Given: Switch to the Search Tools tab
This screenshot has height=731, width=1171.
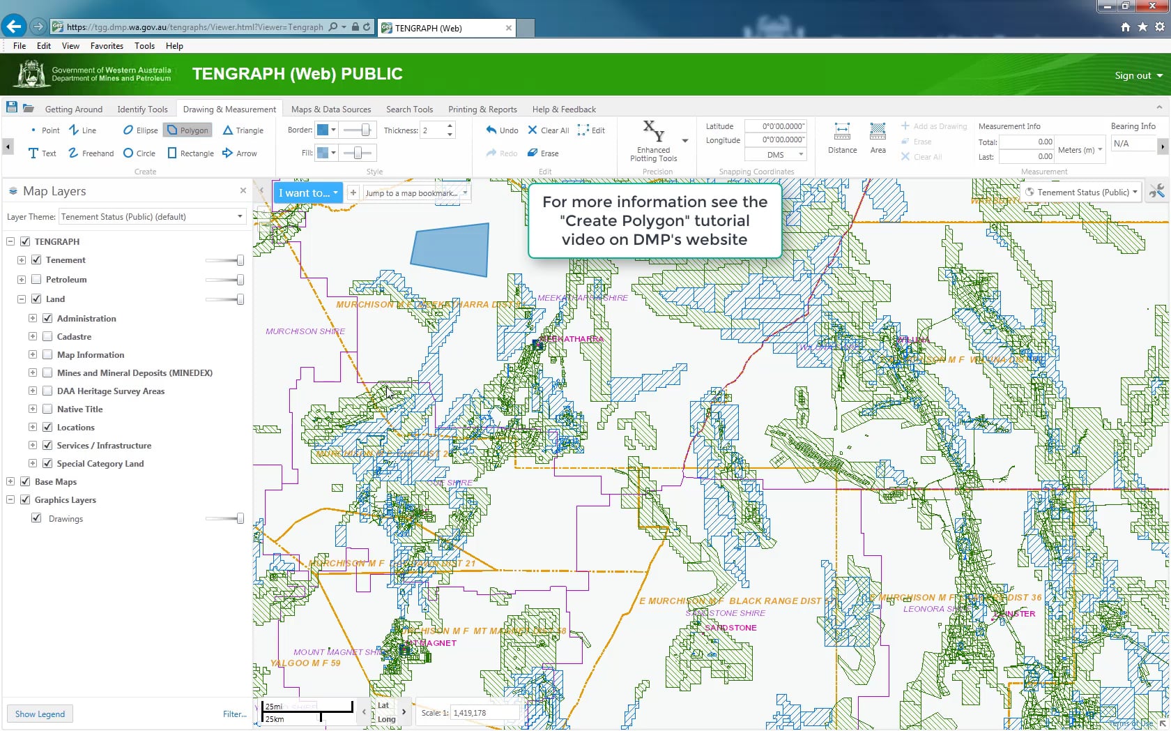Looking at the screenshot, I should pyautogui.click(x=409, y=109).
